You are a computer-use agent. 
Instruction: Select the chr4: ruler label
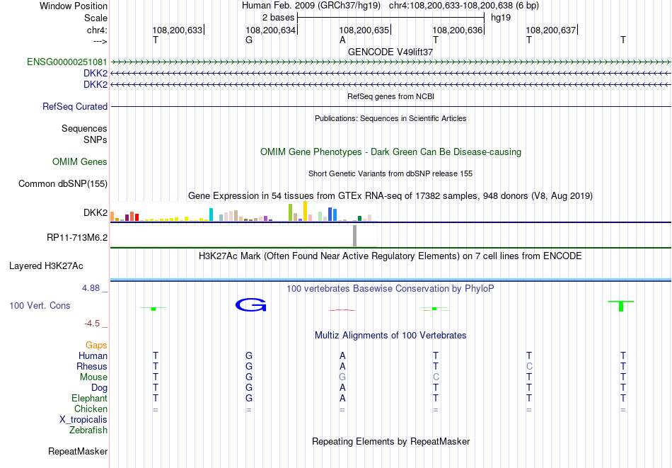97,30
